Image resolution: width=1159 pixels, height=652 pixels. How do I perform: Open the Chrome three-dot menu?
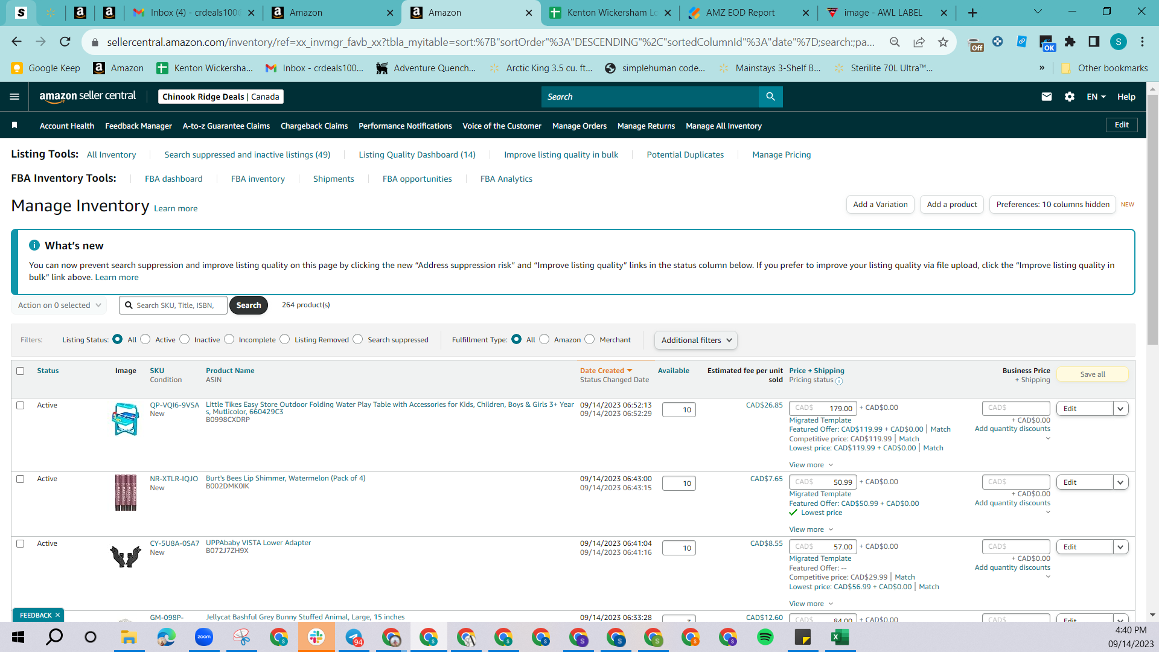pyautogui.click(x=1142, y=42)
